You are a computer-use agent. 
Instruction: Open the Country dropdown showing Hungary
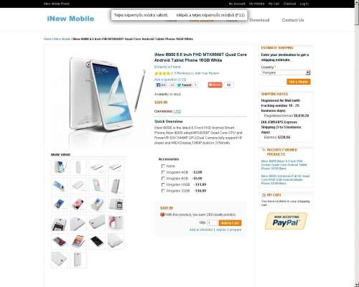(286, 72)
